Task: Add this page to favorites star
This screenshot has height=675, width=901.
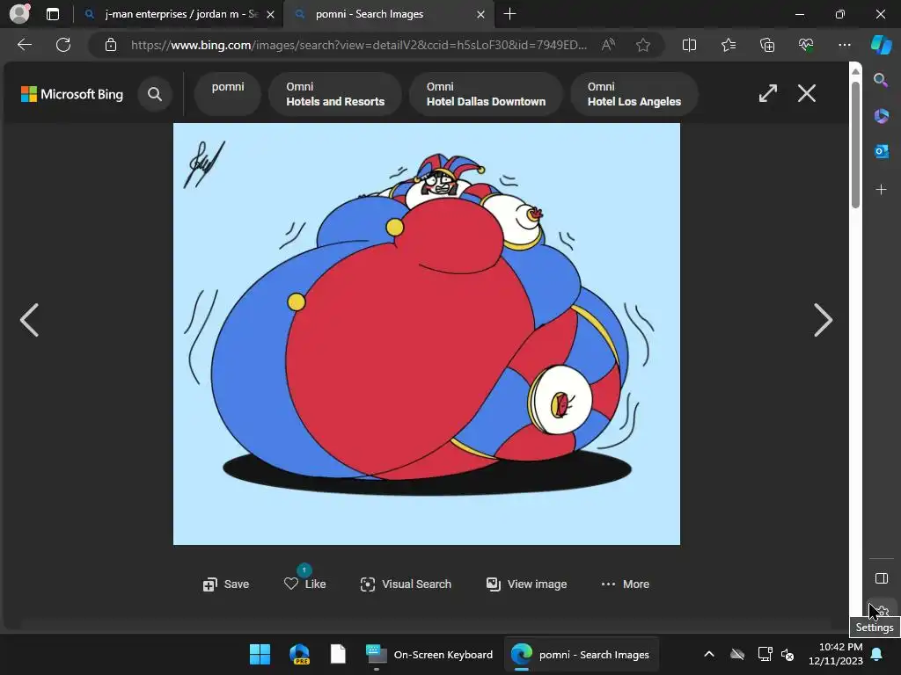Action: pyautogui.click(x=643, y=45)
